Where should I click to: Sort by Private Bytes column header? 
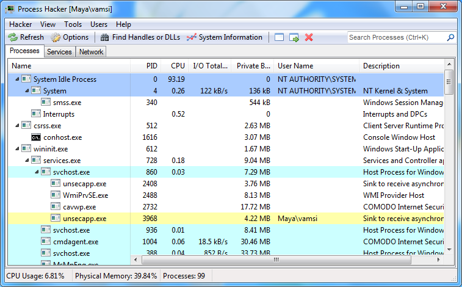253,66
